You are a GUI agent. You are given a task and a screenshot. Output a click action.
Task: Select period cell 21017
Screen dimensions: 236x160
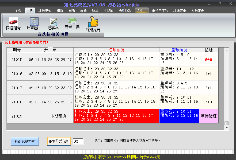[x=17, y=88]
